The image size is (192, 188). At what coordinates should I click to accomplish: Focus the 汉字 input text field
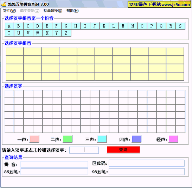click(x=84, y=150)
